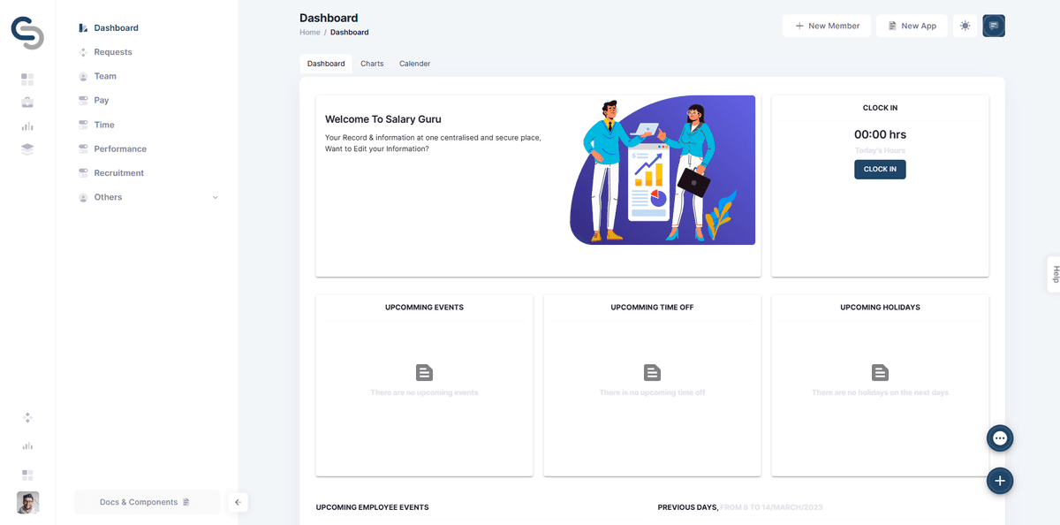Click the New Member button
Image resolution: width=1060 pixels, height=525 pixels.
click(x=827, y=27)
